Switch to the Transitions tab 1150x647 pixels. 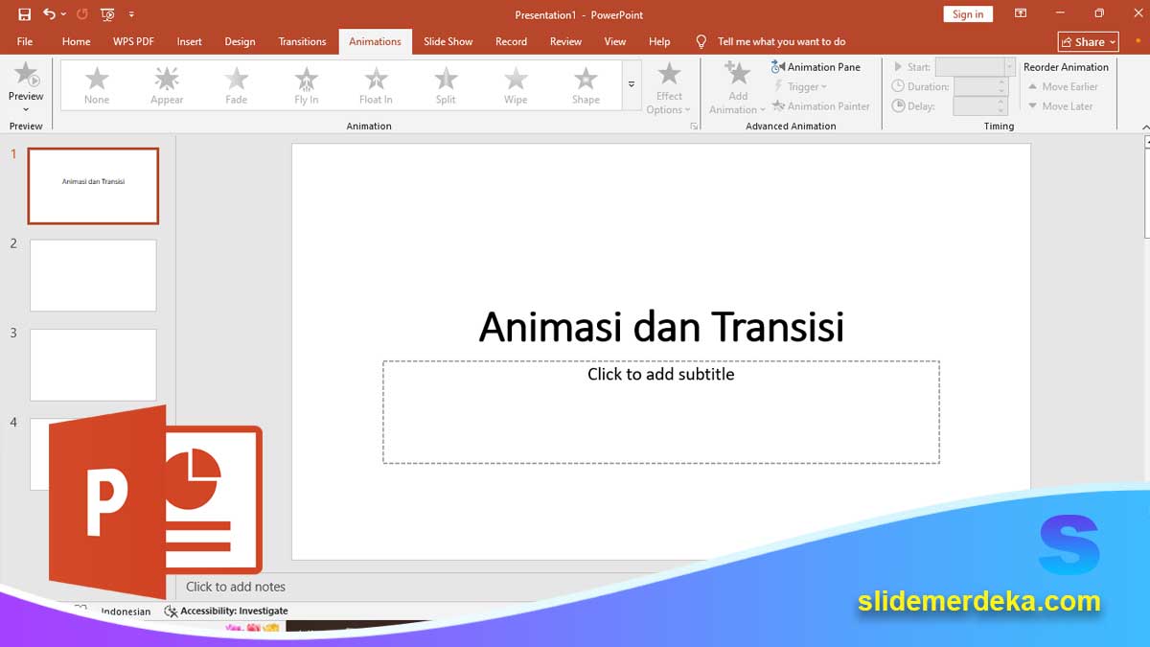(302, 41)
